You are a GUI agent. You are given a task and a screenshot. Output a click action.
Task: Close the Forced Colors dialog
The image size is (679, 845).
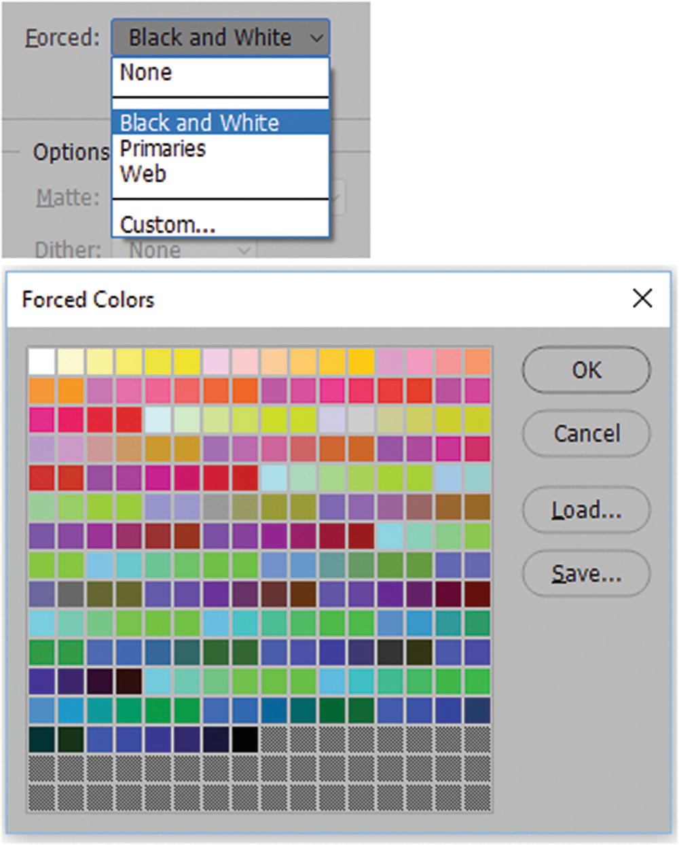point(642,298)
